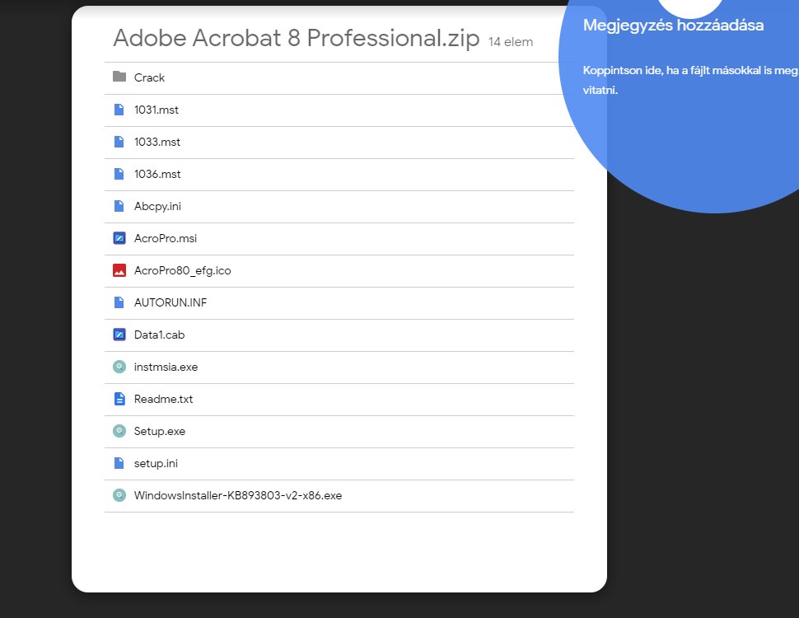Select the Abcpy.ini file name
Viewport: 799px width, 618px height.
[x=157, y=206]
